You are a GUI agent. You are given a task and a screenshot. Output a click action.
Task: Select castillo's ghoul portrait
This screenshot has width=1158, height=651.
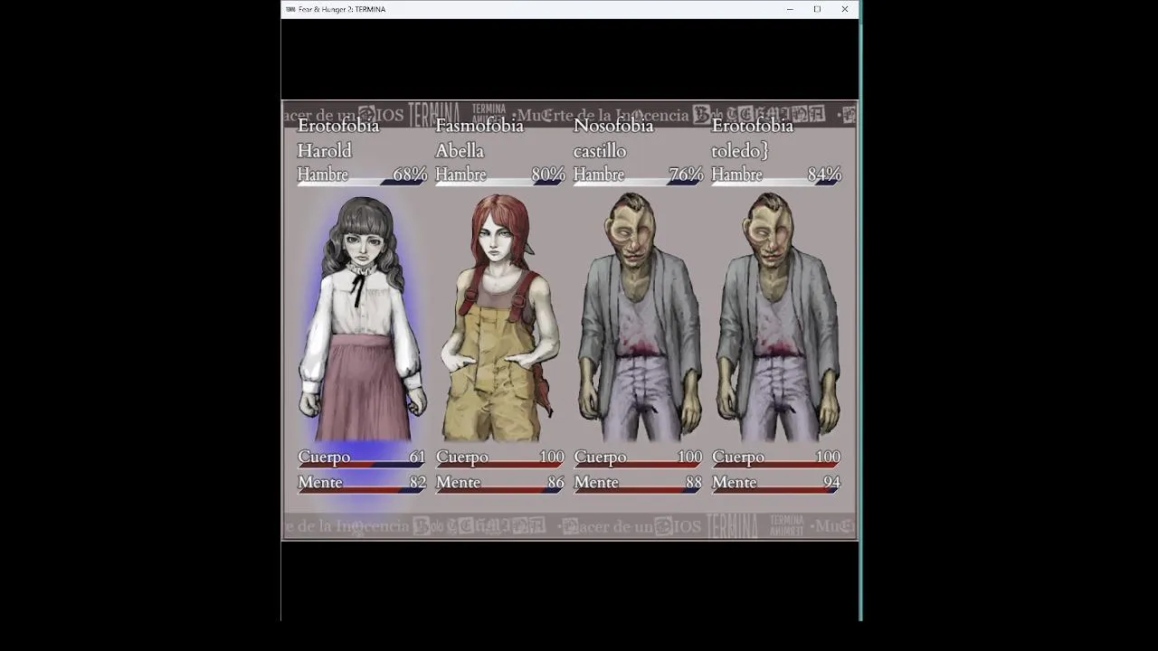coord(641,316)
